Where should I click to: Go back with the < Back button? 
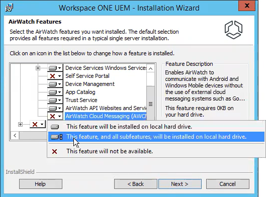click(x=136, y=184)
